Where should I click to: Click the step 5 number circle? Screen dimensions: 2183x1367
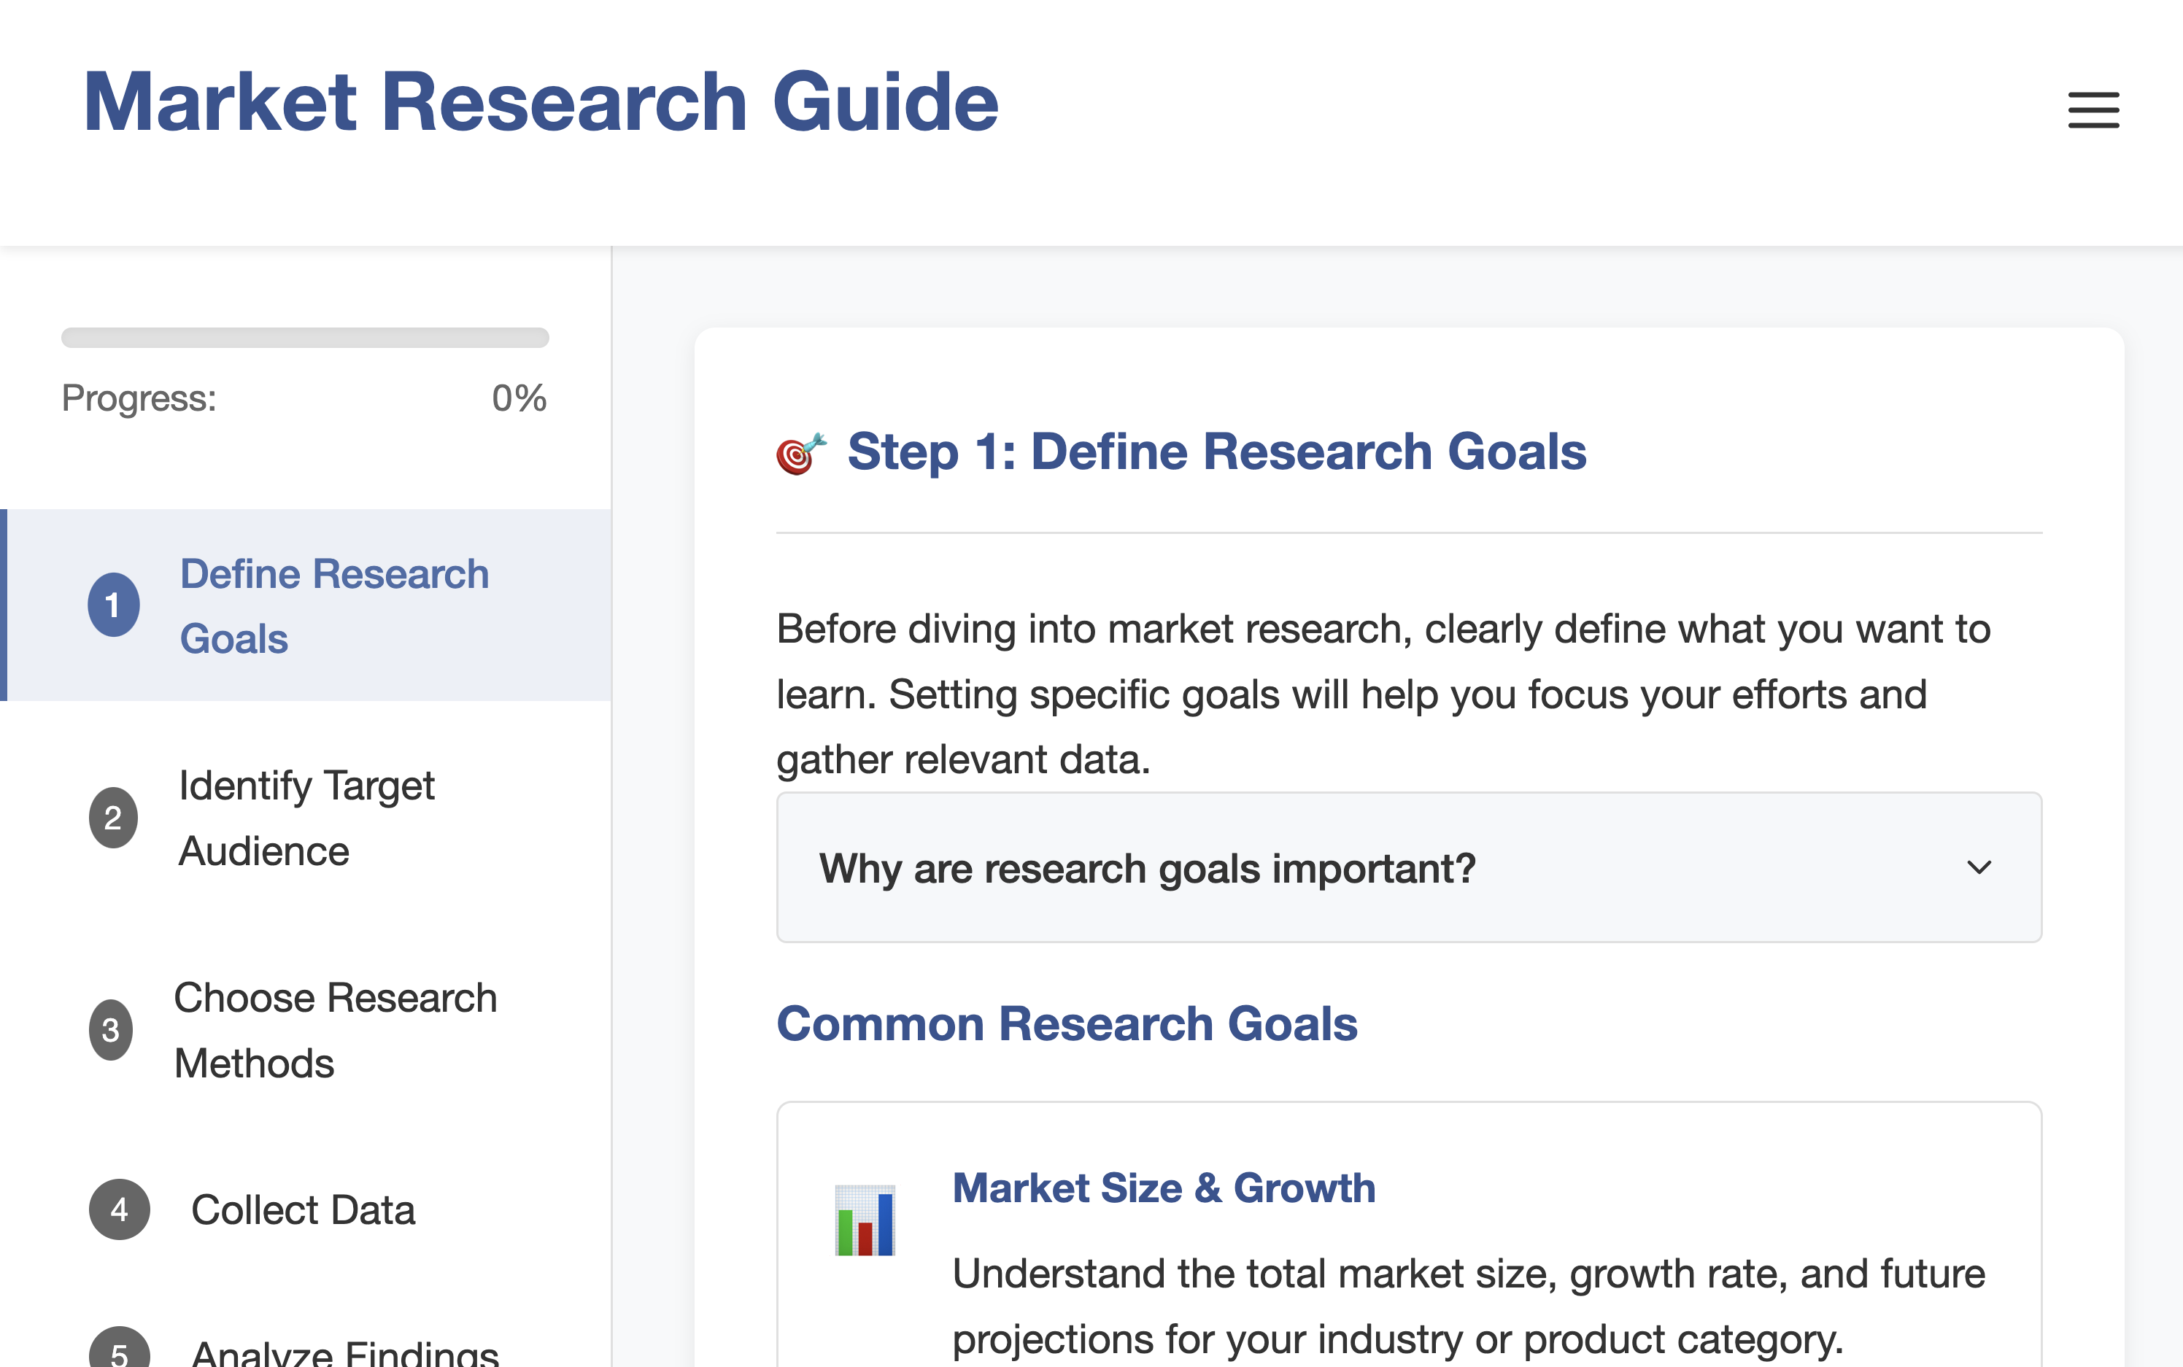pos(120,1352)
